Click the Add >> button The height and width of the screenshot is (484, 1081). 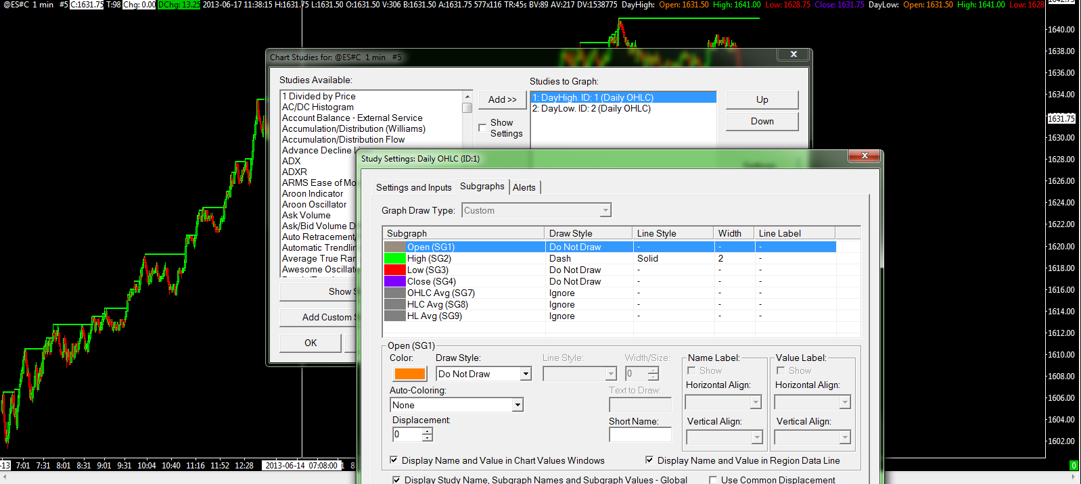[x=502, y=99]
